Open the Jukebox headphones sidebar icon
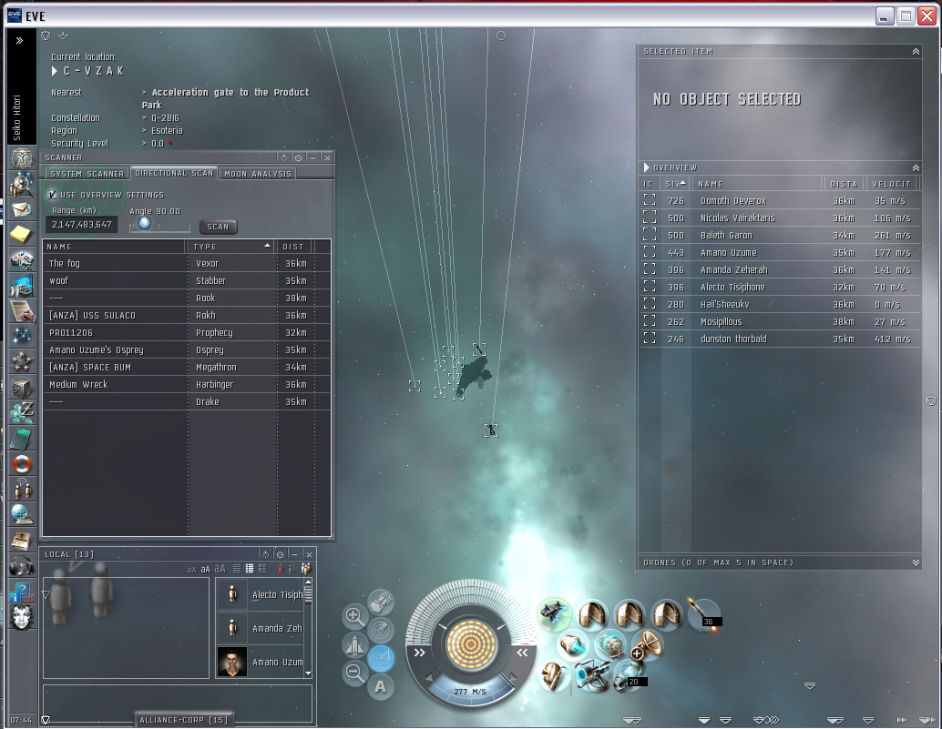 click(22, 566)
